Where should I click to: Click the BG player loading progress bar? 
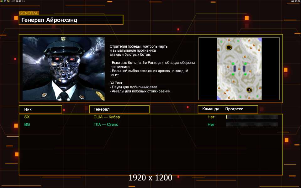point(252,124)
